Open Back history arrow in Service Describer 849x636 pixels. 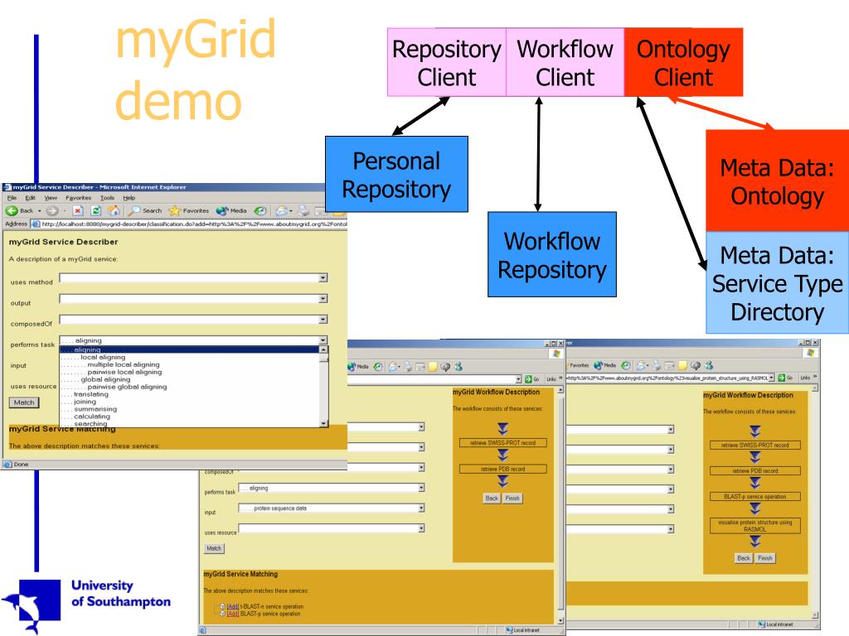pyautogui.click(x=40, y=211)
